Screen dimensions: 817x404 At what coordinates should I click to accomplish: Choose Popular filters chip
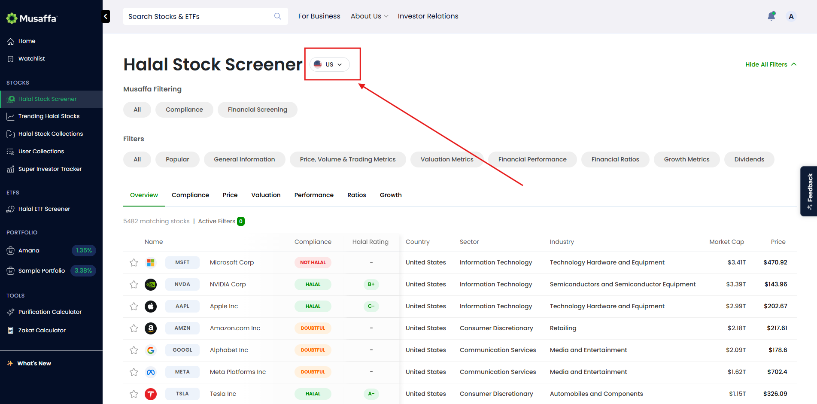(177, 159)
